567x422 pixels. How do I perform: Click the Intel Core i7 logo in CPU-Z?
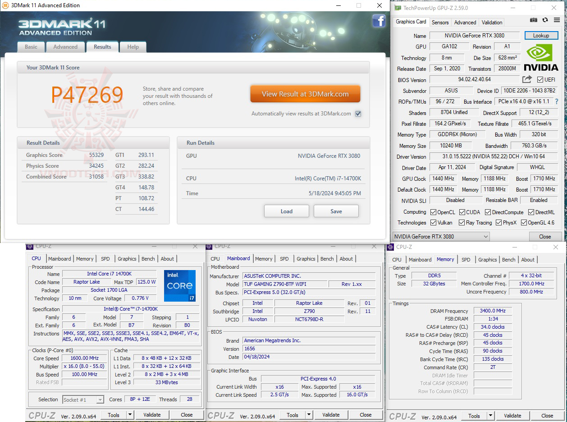click(179, 286)
